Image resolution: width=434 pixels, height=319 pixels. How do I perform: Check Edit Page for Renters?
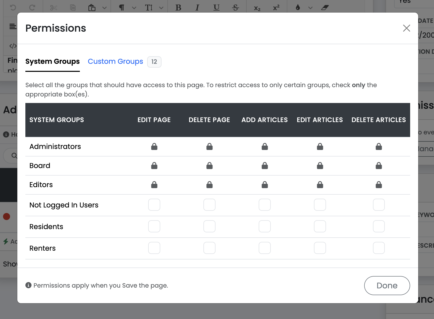tap(154, 248)
